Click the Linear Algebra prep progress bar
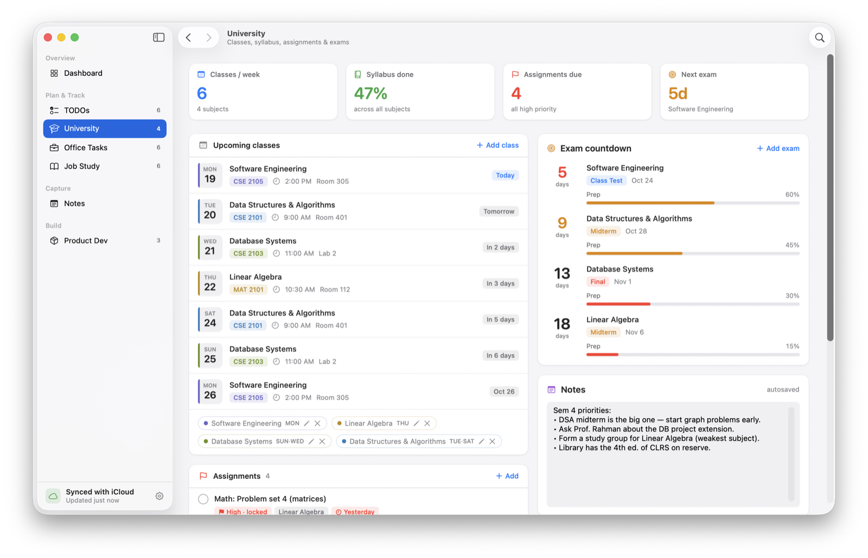Screen dimensions: 868x558 (x=693, y=355)
